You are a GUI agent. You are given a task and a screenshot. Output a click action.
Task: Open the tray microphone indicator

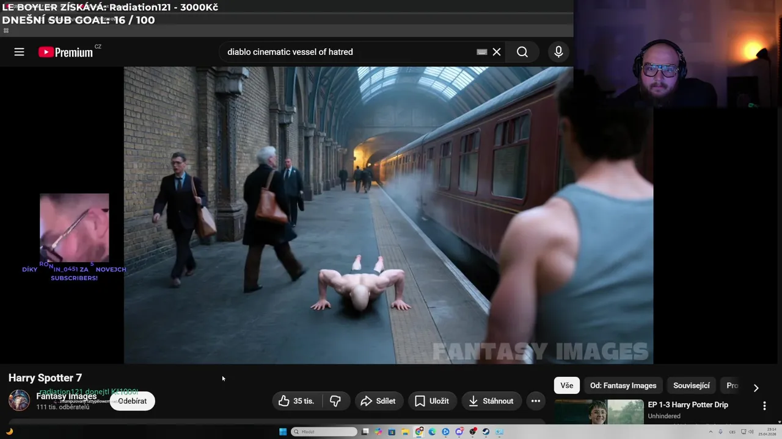[720, 432]
